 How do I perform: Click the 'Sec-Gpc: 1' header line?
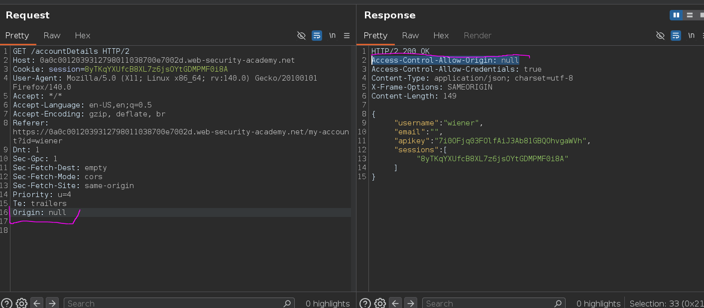[35, 159]
